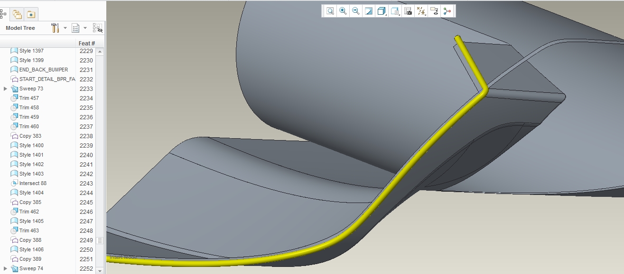This screenshot has height=274, width=624.
Task: Select the Trim 459 feature
Action: (29, 117)
